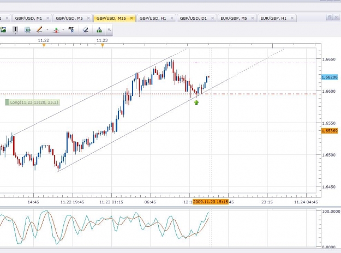Click the 11.23 01:15 time axis label

tap(111, 202)
